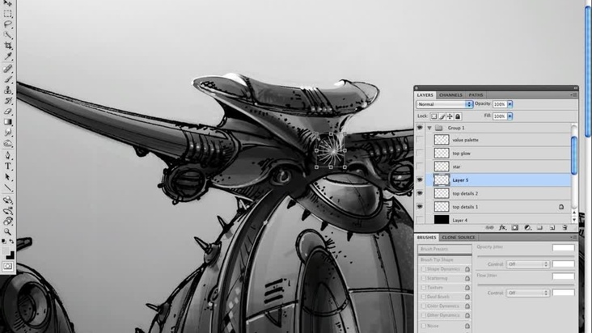Open the Normal blend mode dropdown

[444, 104]
